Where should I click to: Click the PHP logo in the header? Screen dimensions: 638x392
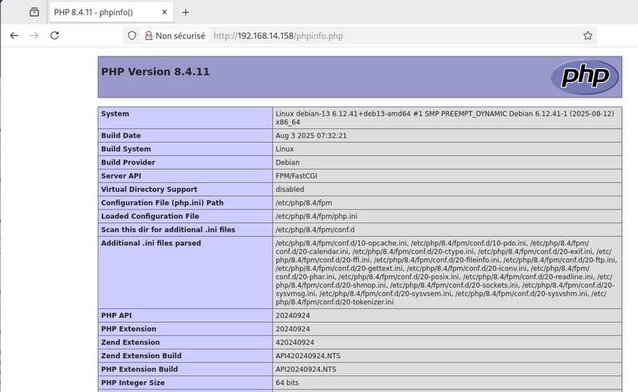(x=584, y=76)
